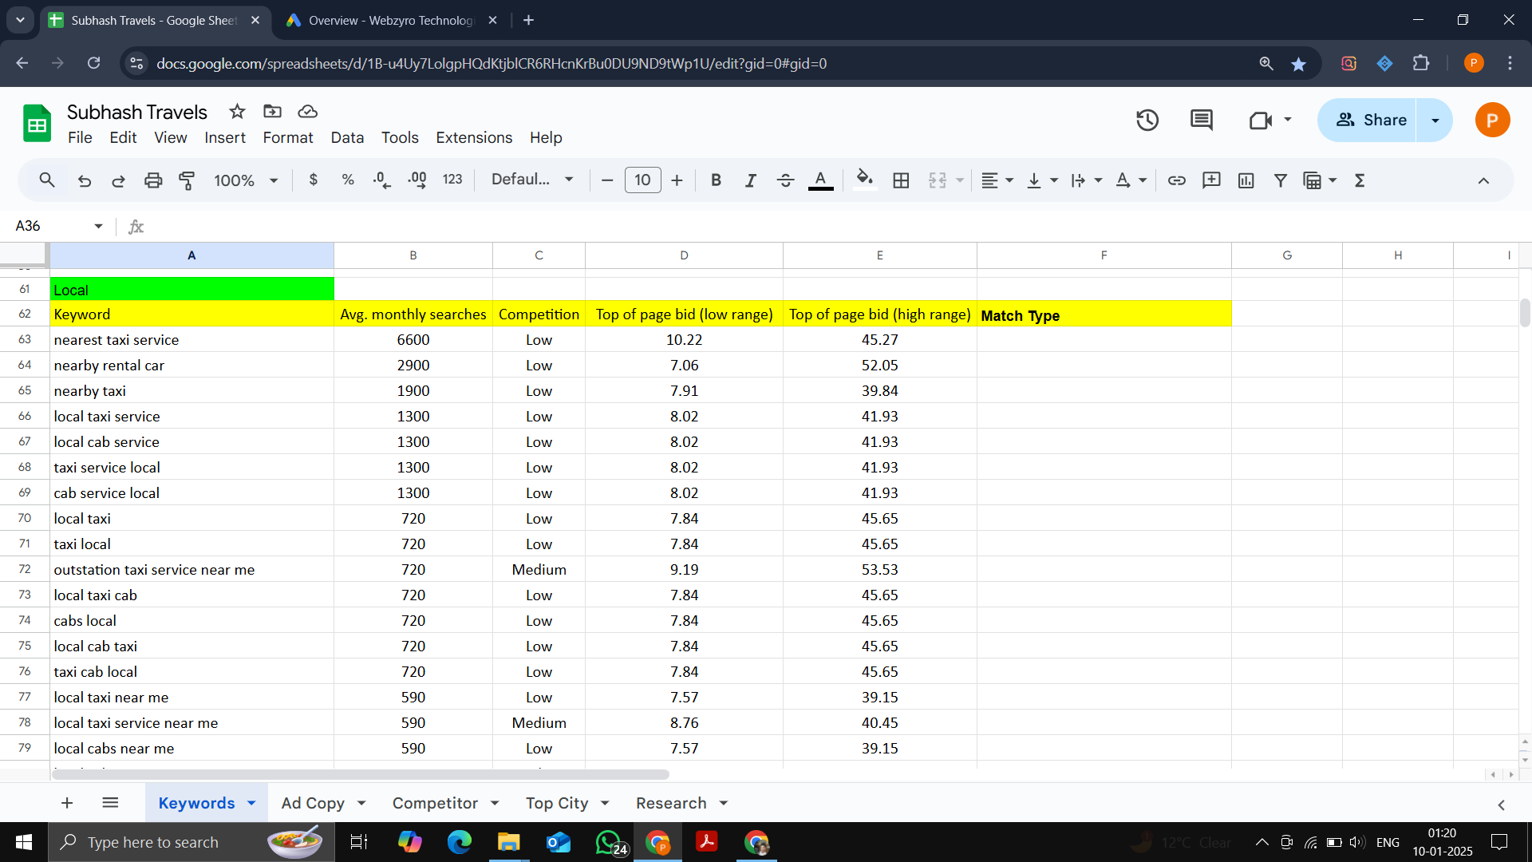Screen dimensions: 1532x862
Task: Switch to the Top City sheet tab
Action: coord(557,804)
